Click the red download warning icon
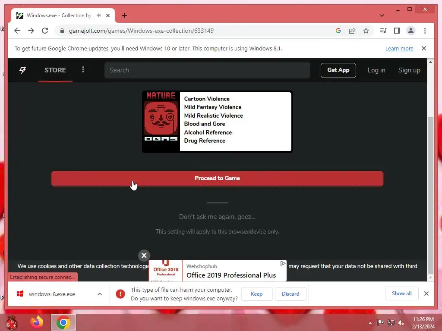The width and height of the screenshot is (442, 331). 120,294
